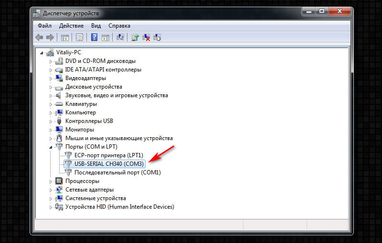Click the Device Manager title bar icon

click(37, 13)
